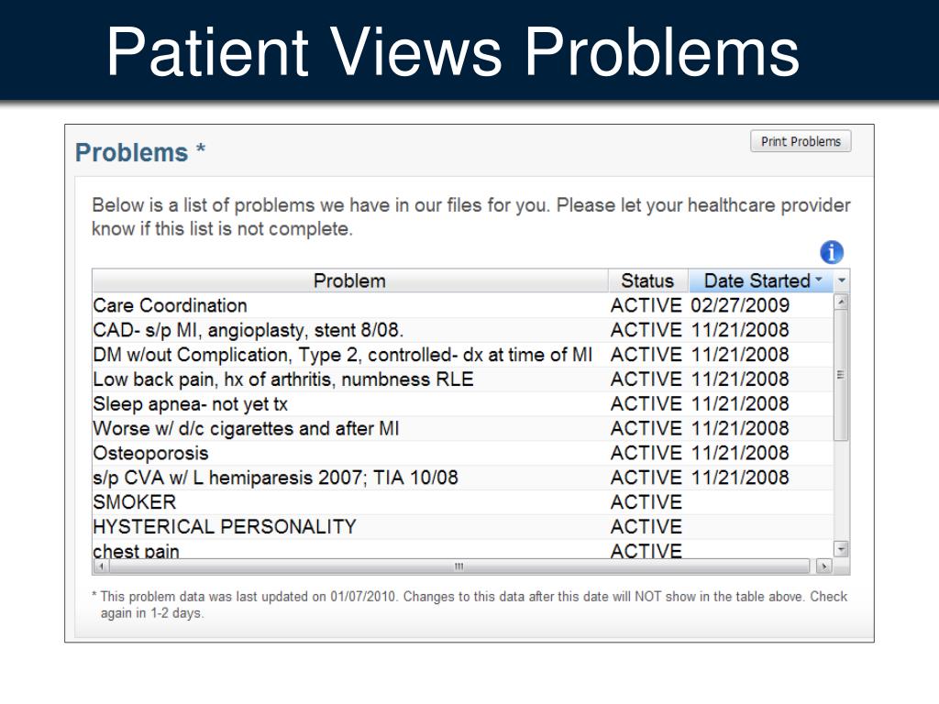Click the vertical scrollbar up arrow
This screenshot has height=704, width=939.
[x=842, y=302]
